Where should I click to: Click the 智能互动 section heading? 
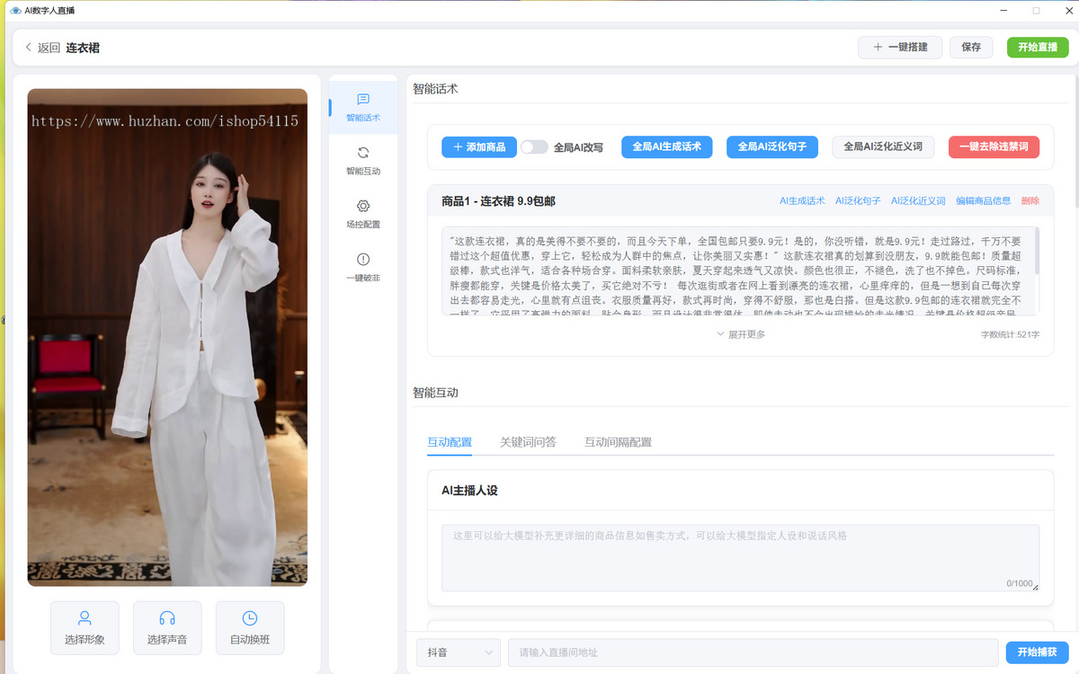click(435, 393)
